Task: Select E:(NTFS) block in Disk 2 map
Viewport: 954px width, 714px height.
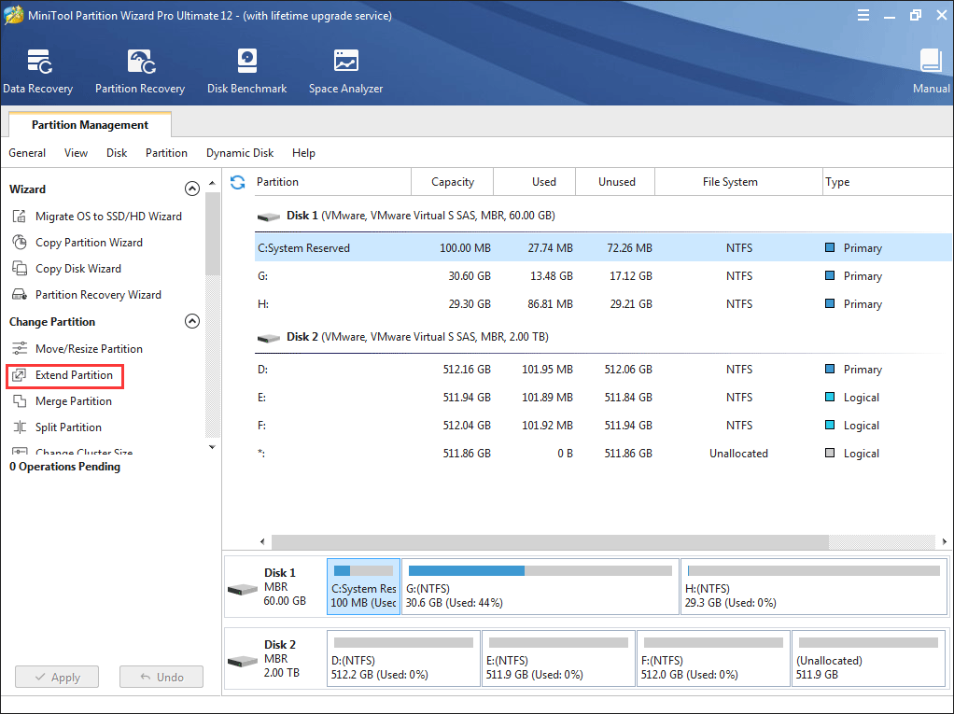Action: tap(558, 659)
